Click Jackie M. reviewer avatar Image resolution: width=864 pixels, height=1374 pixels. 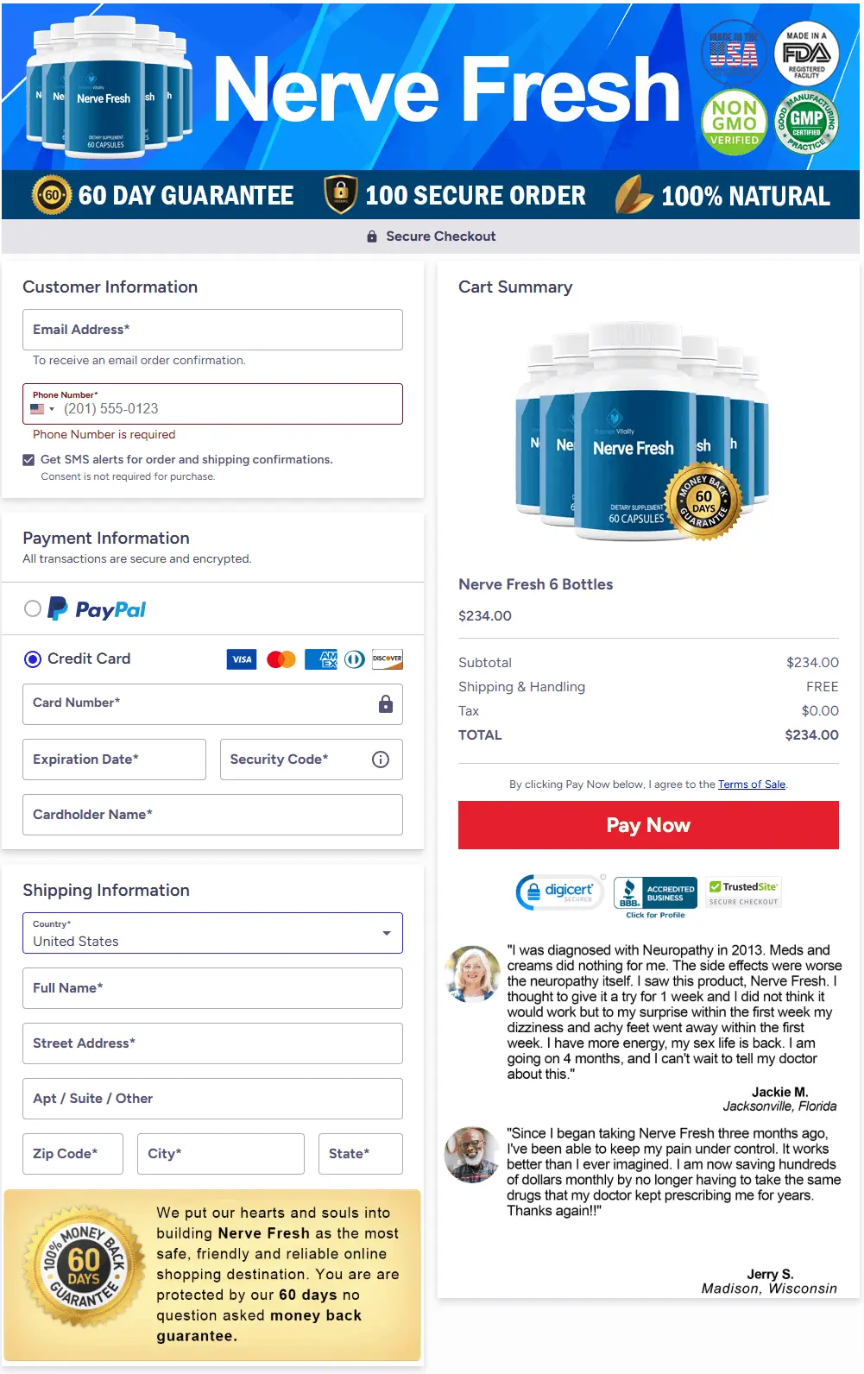472,974
